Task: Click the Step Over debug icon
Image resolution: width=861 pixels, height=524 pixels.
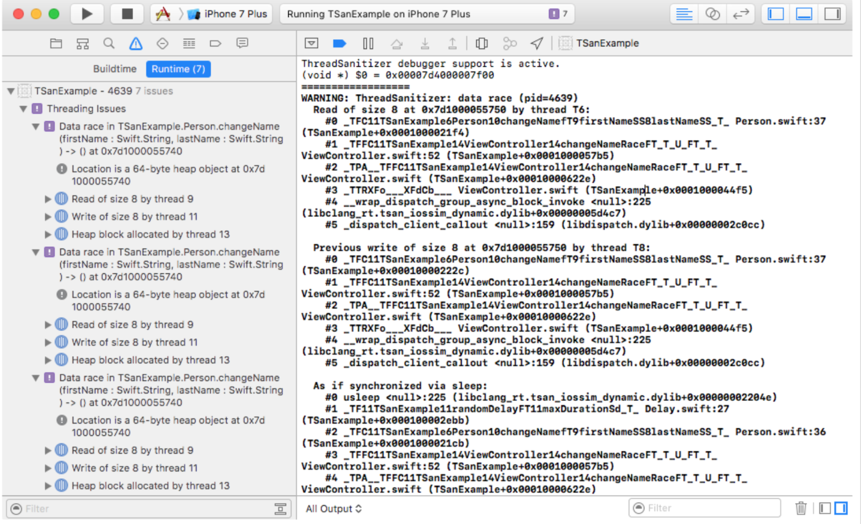Action: [397, 43]
